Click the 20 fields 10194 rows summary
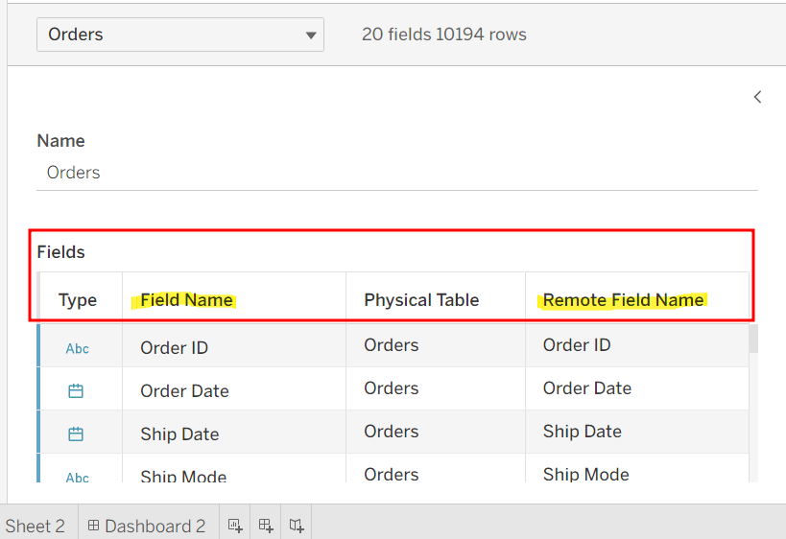Screen dimensions: 786x539 point(444,35)
